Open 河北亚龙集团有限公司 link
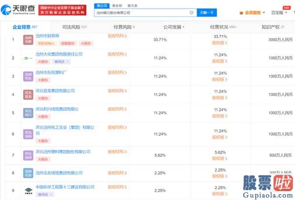The image size is (295, 200). (x=55, y=91)
